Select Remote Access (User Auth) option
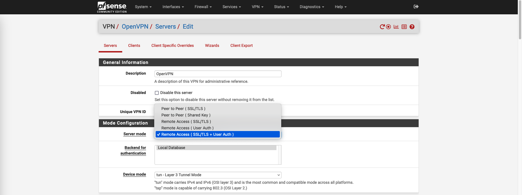The image size is (522, 195). 187,128
